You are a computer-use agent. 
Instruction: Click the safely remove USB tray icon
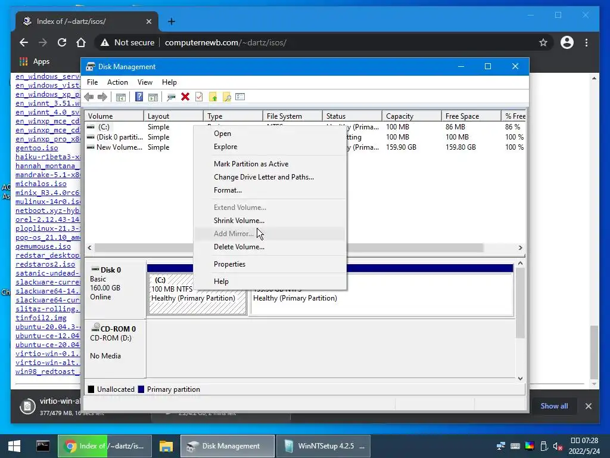pyautogui.click(x=544, y=446)
